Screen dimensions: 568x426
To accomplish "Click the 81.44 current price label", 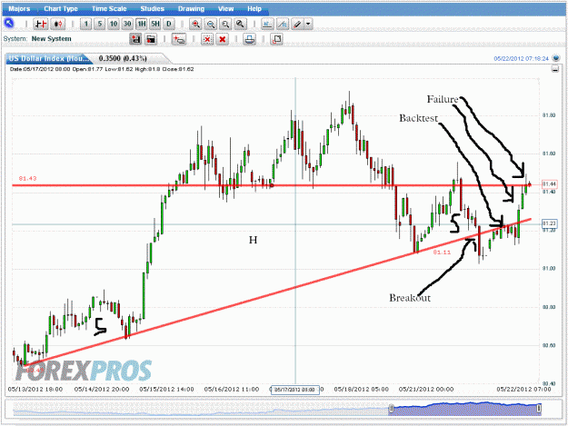I will (549, 184).
